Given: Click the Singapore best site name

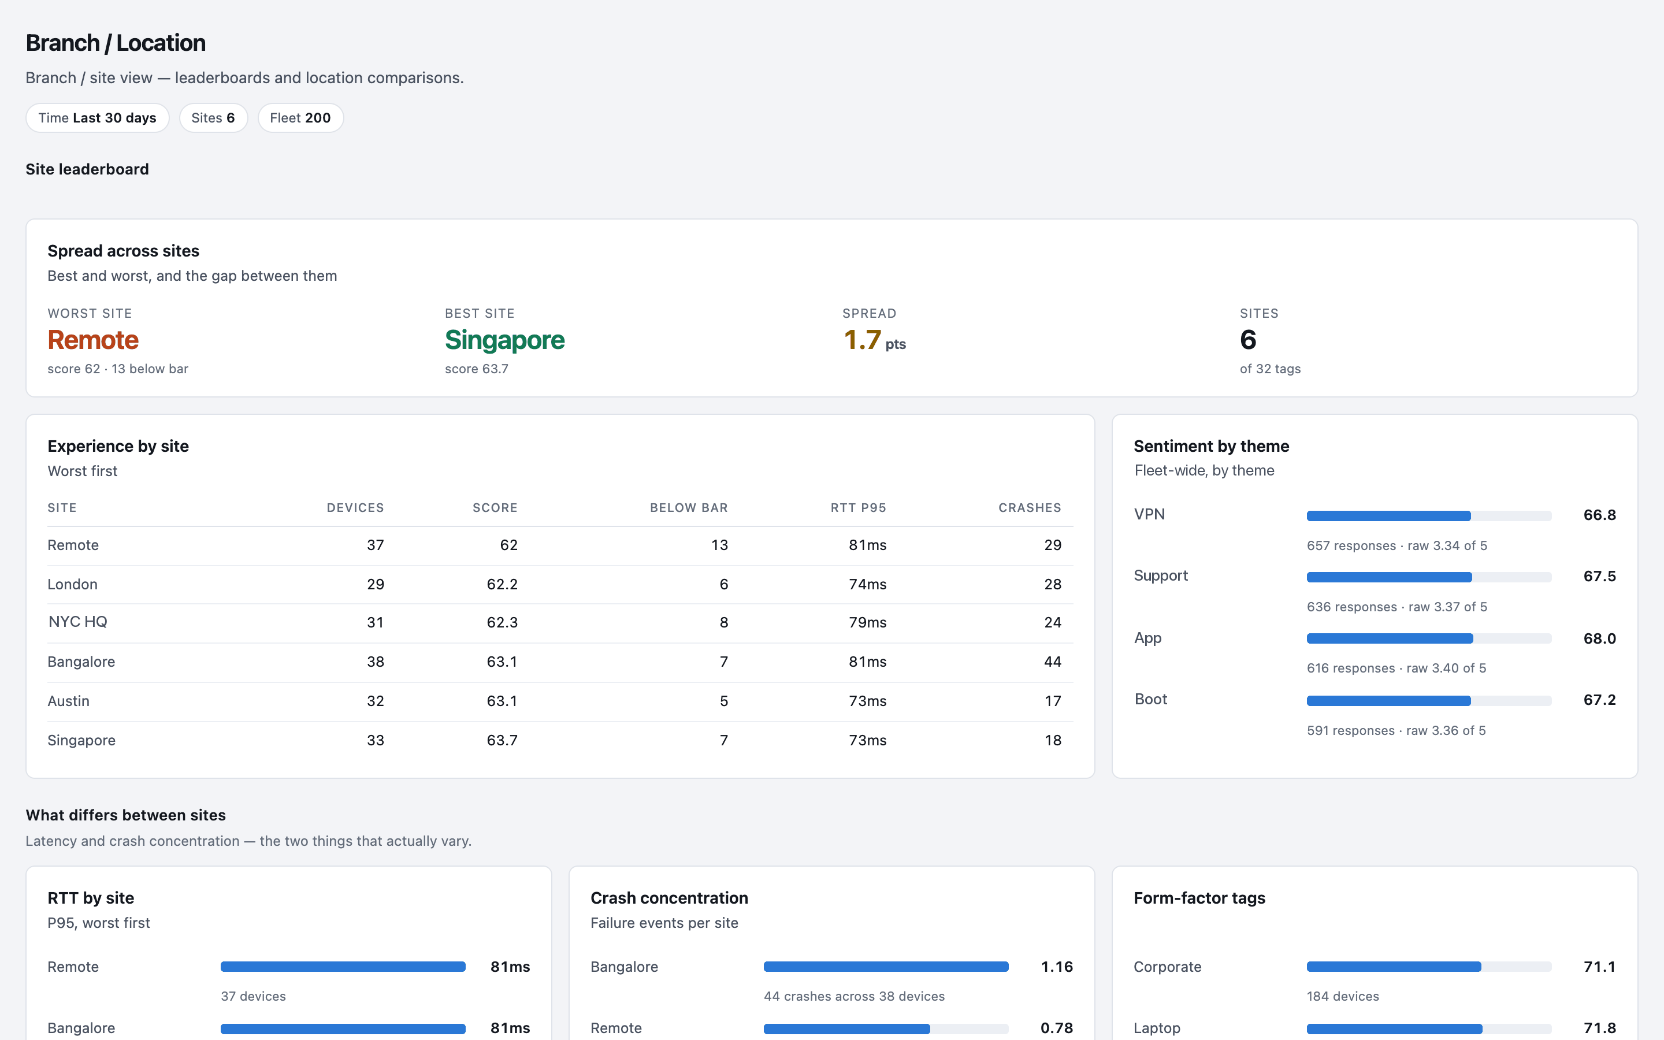Looking at the screenshot, I should click(x=505, y=340).
